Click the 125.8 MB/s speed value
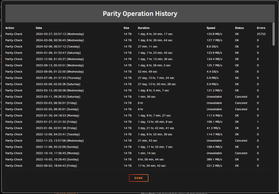 pos(214,34)
